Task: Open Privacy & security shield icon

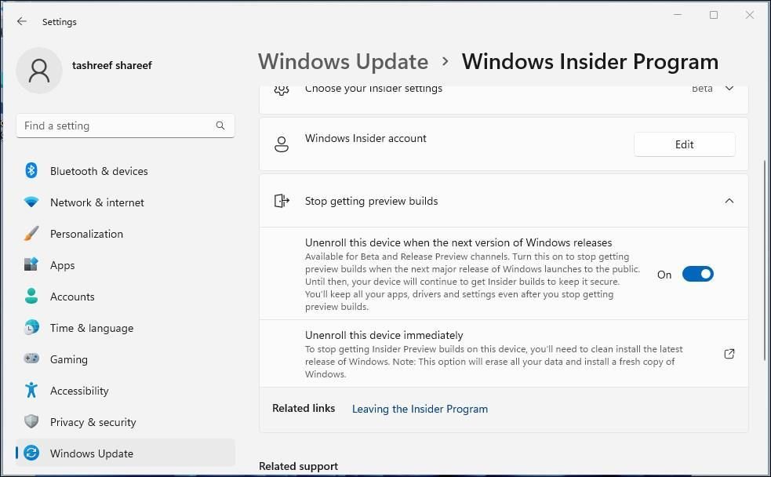Action: click(x=31, y=422)
